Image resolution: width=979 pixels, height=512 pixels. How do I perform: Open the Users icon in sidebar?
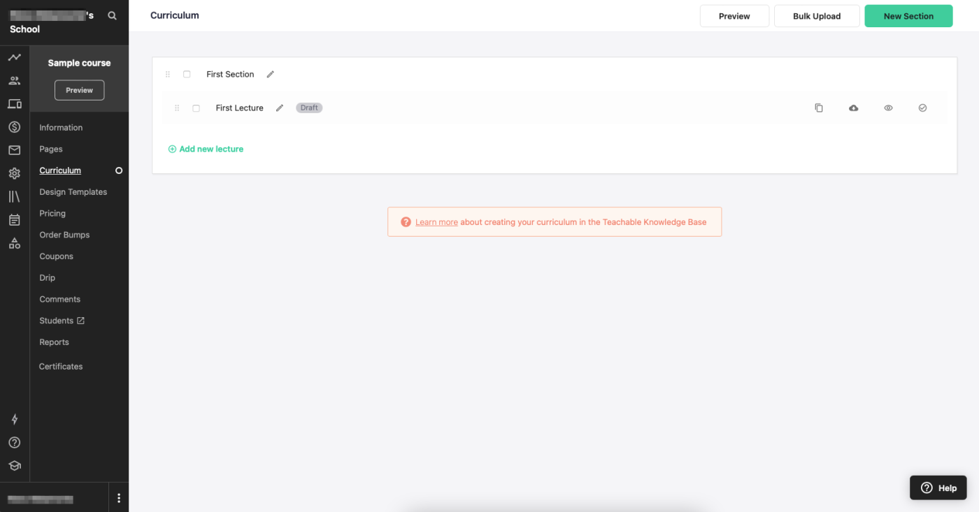pyautogui.click(x=14, y=80)
